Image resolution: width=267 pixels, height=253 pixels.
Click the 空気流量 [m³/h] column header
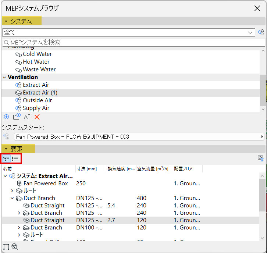(x=154, y=169)
